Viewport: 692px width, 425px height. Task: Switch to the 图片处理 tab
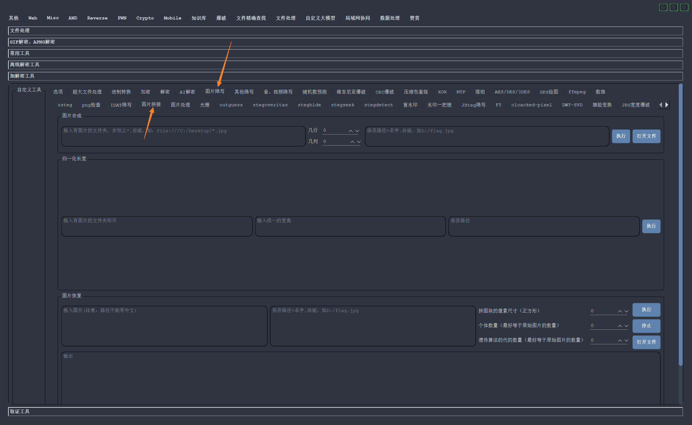pos(180,105)
